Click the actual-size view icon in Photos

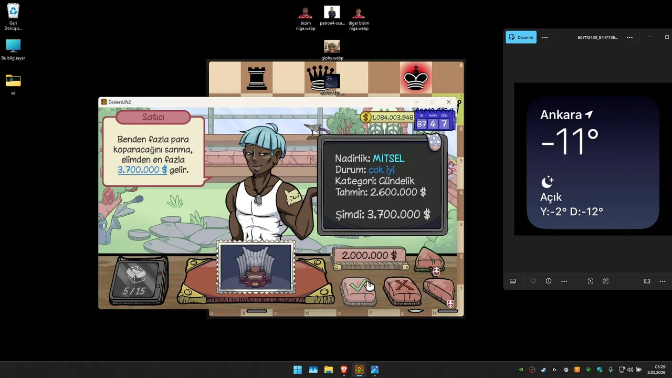(x=605, y=281)
